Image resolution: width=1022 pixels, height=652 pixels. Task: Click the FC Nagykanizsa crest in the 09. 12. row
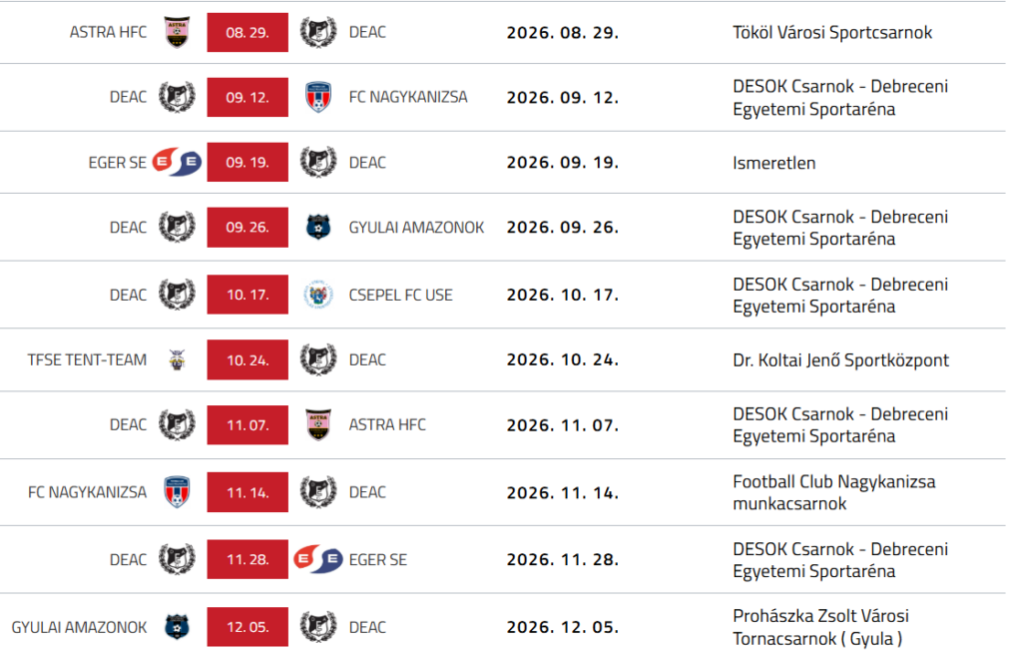pos(318,97)
